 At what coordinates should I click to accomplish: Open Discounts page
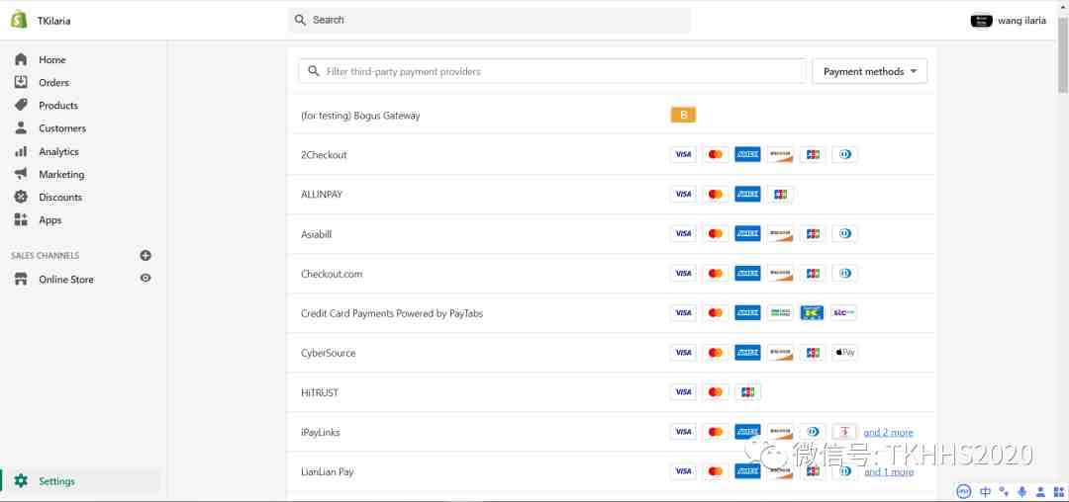pyautogui.click(x=60, y=198)
